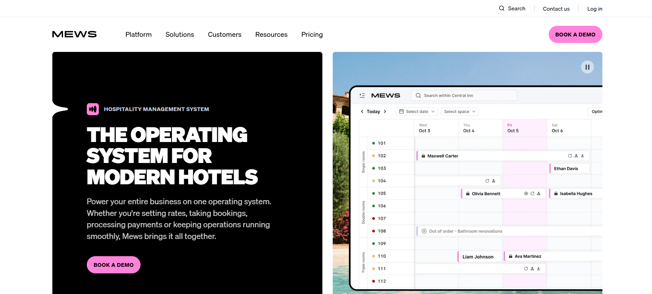Open the Solutions menu

tap(179, 34)
